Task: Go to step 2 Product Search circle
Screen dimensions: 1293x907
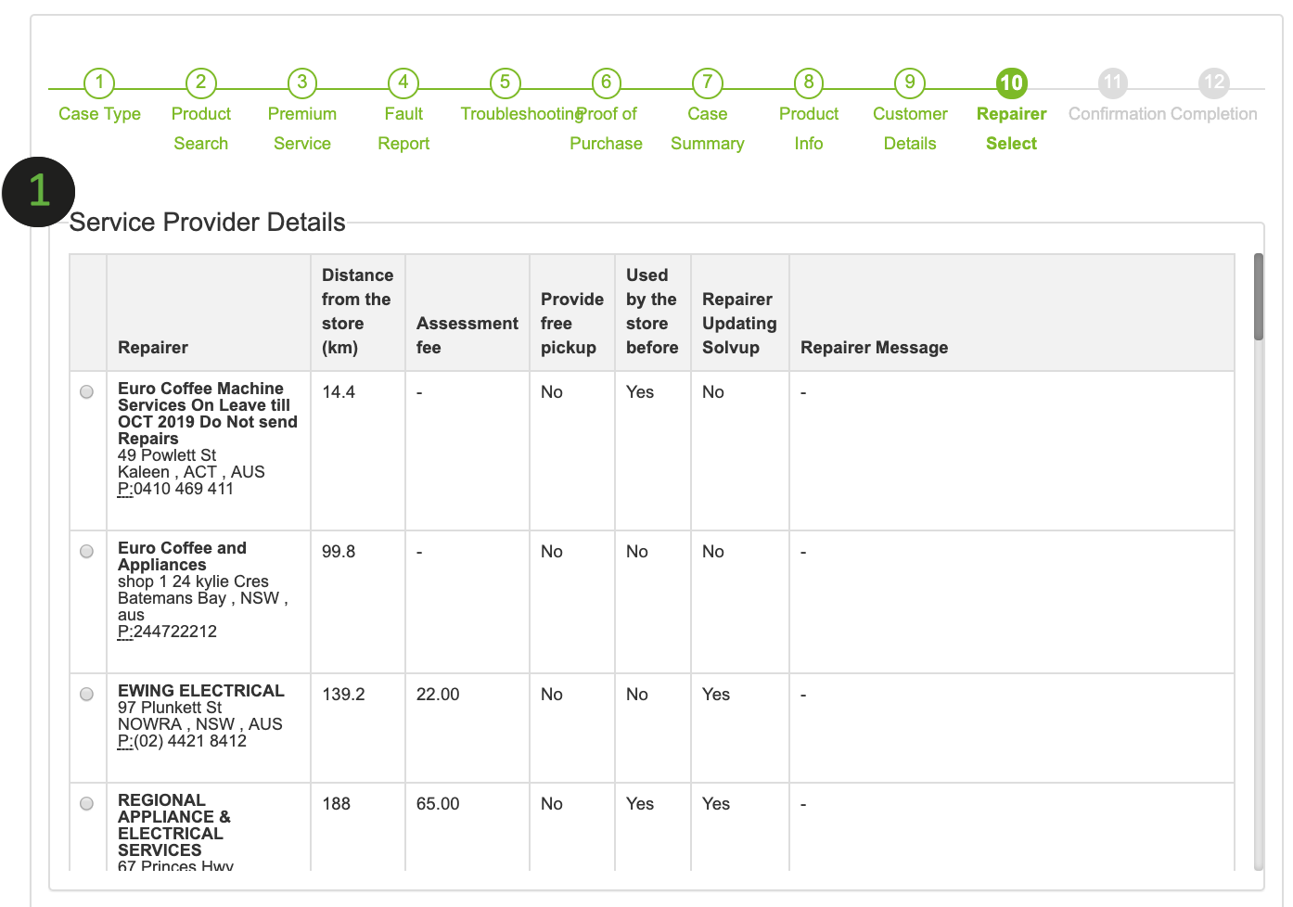Action: [200, 83]
